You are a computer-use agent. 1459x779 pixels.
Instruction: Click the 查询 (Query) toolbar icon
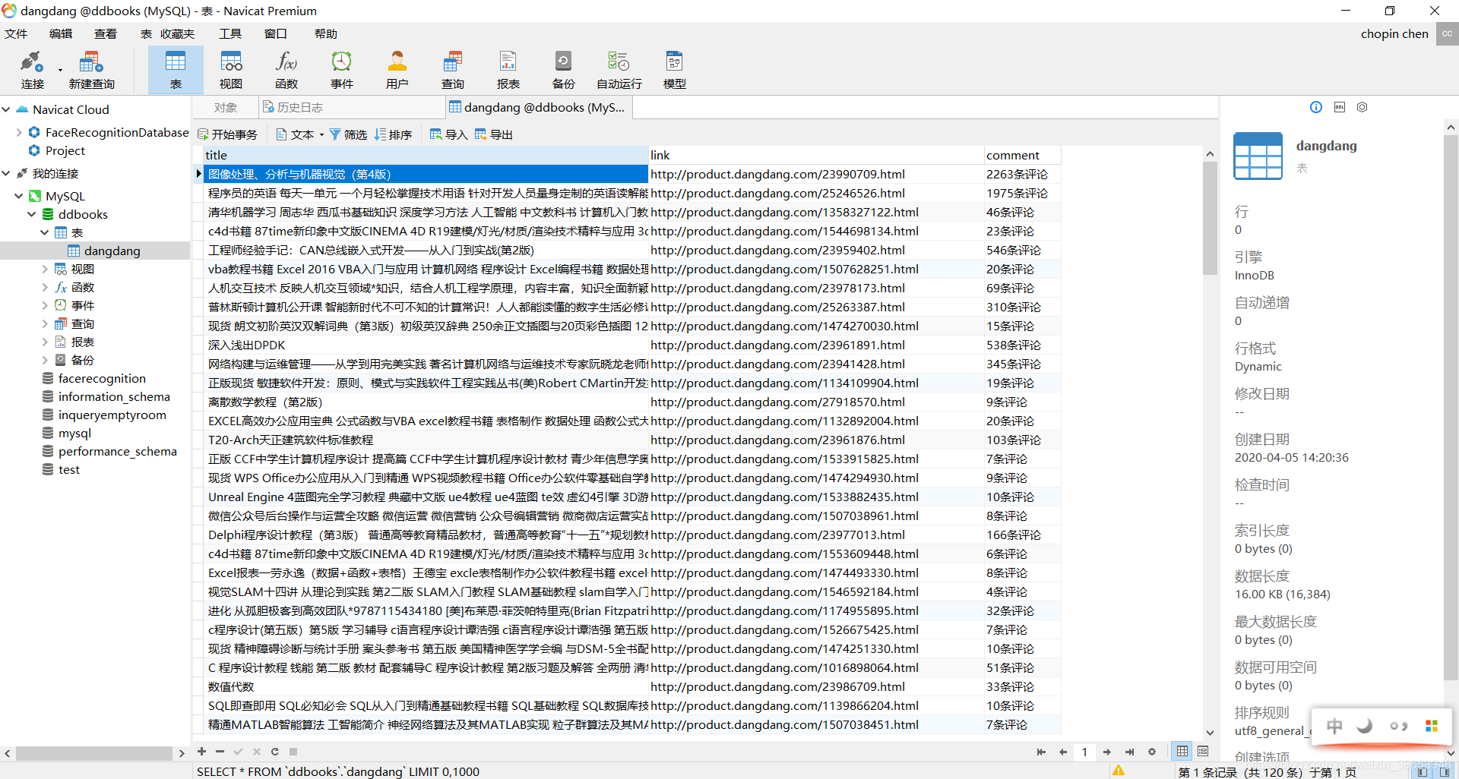[453, 70]
